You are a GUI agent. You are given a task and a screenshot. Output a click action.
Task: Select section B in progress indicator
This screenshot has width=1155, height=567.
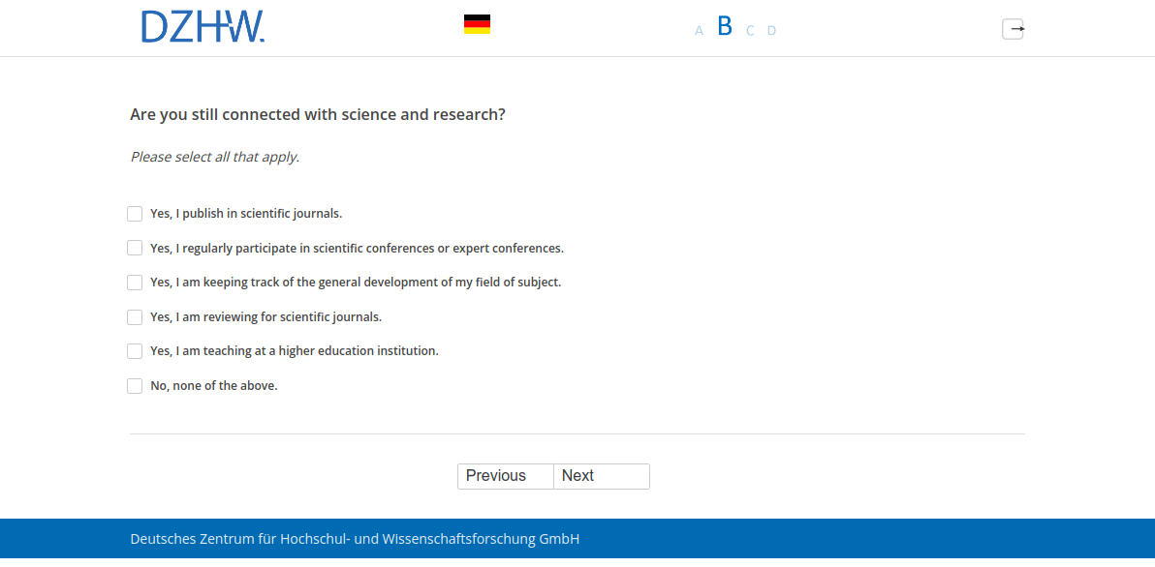pos(725,27)
